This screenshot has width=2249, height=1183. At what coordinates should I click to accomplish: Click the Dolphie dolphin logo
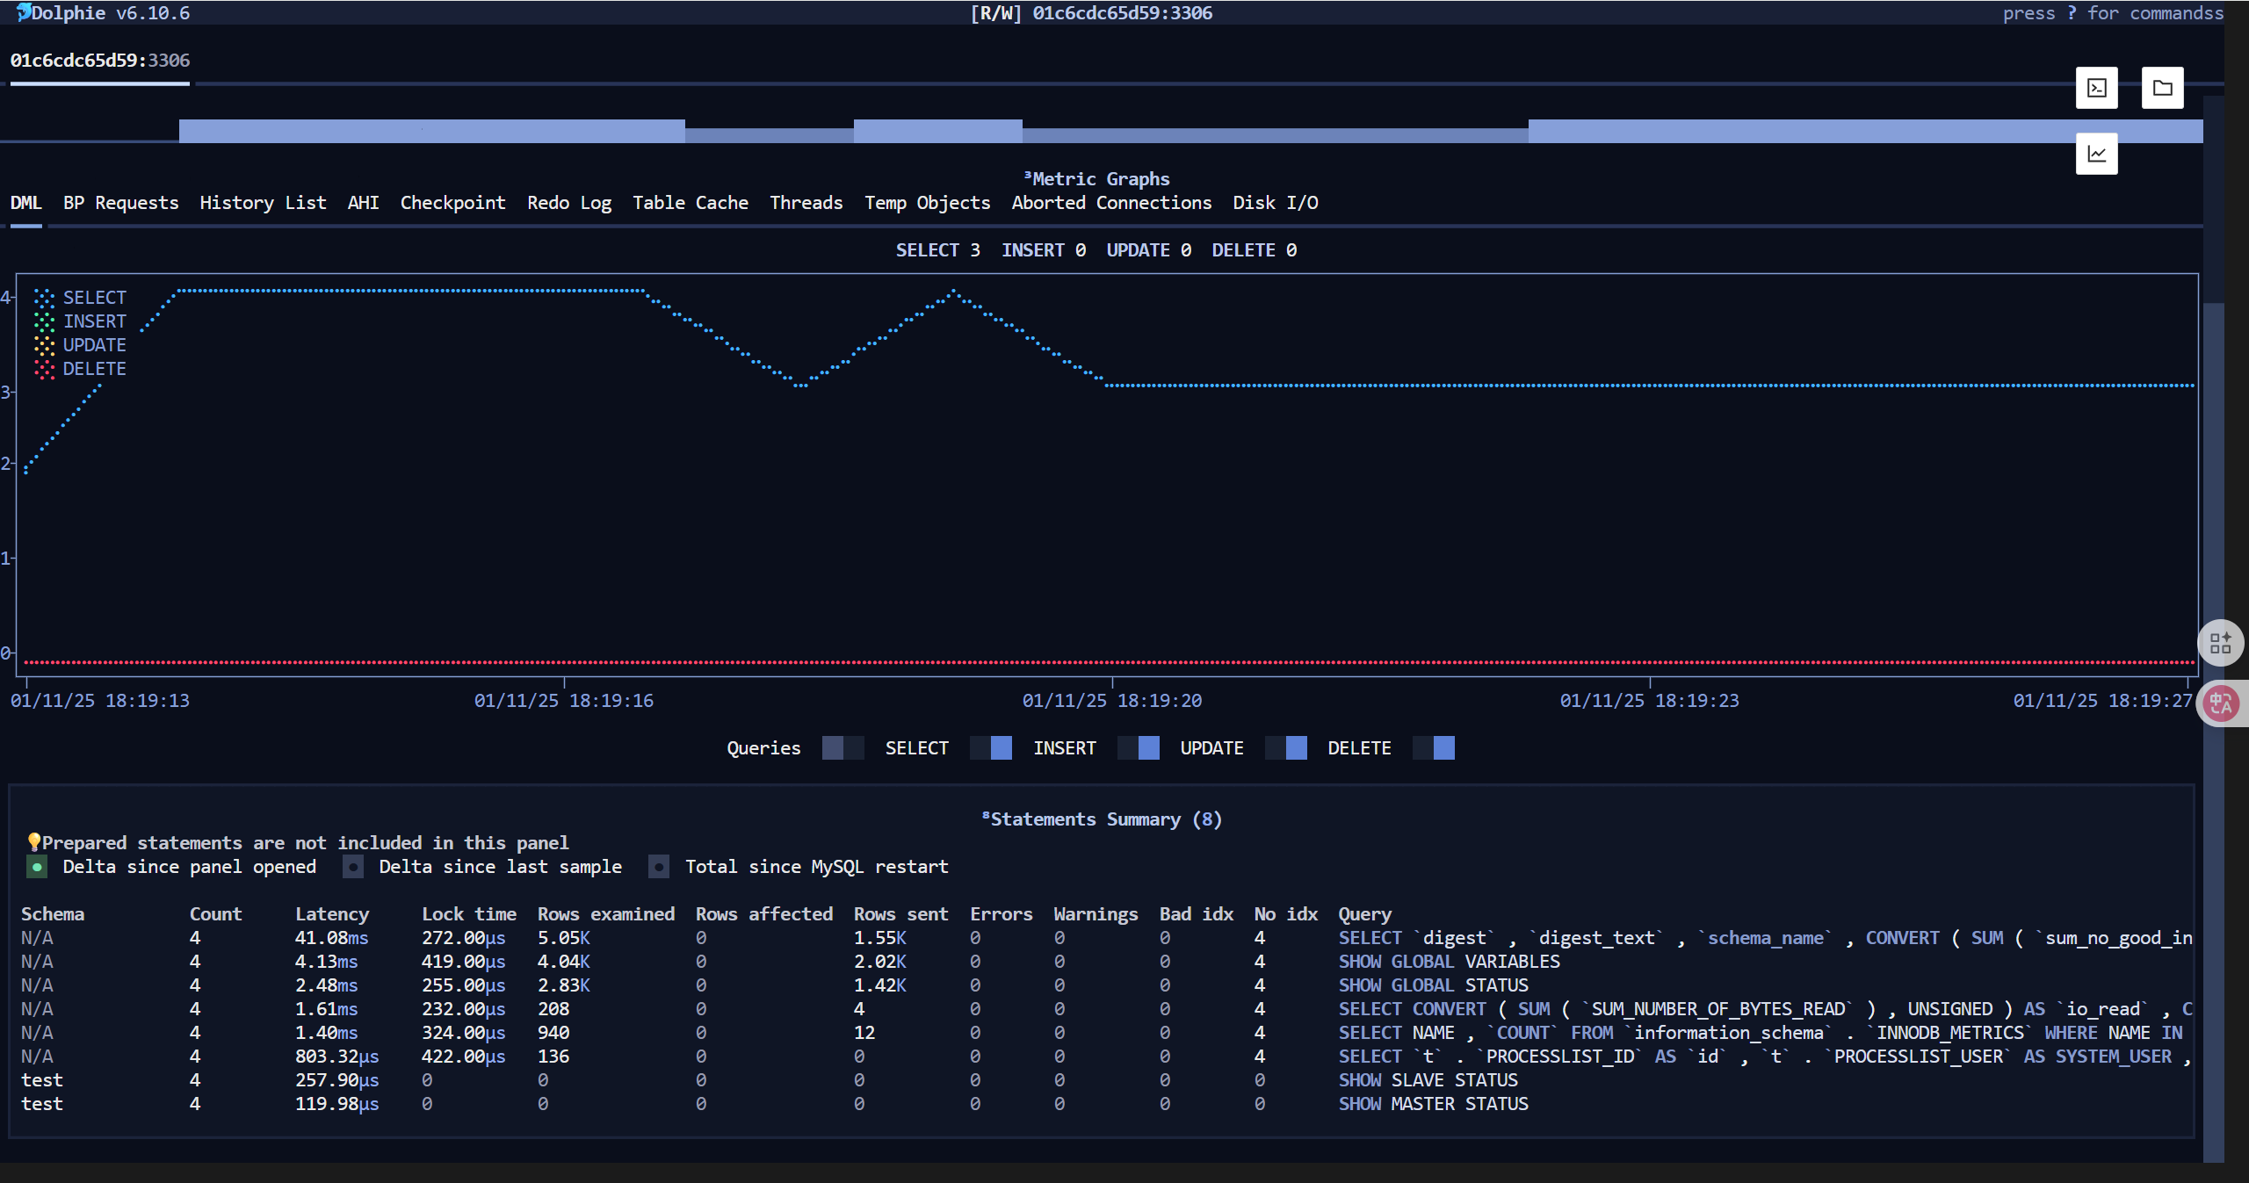point(24,12)
